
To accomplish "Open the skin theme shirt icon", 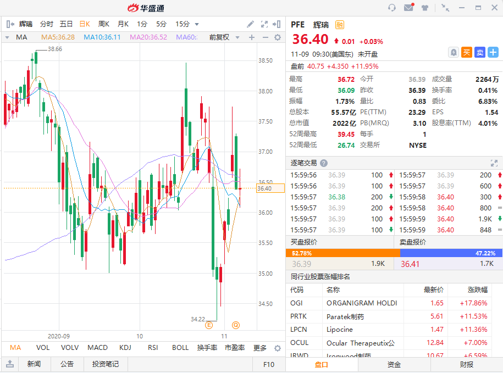I will [425, 8].
